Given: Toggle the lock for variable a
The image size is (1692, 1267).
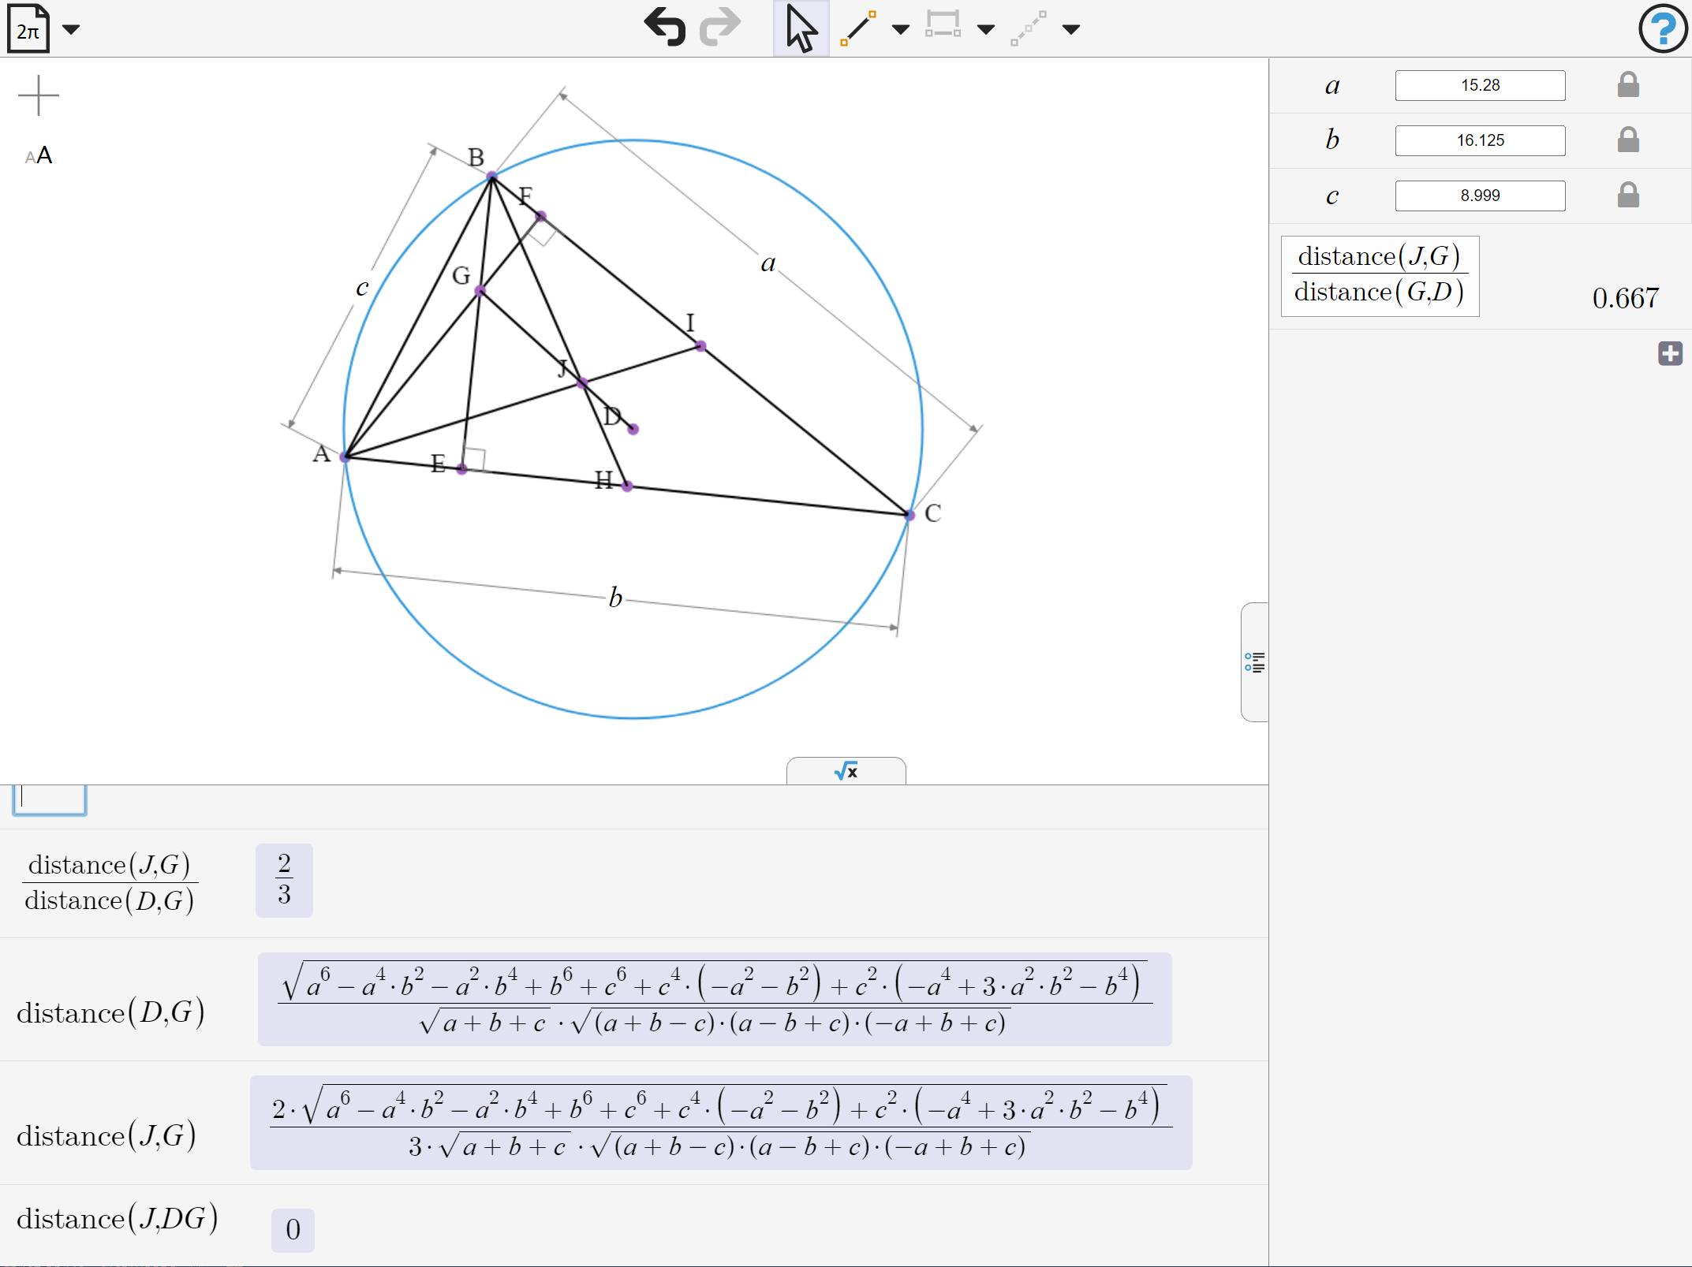Looking at the screenshot, I should [1628, 84].
